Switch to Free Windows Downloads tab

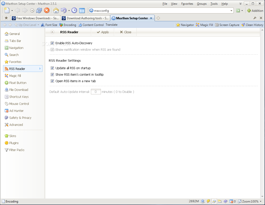coord(35,18)
